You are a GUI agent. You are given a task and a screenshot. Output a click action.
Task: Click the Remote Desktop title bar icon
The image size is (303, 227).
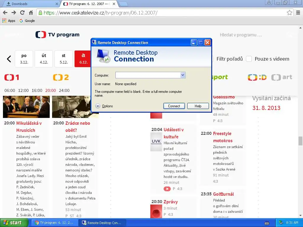point(94,42)
